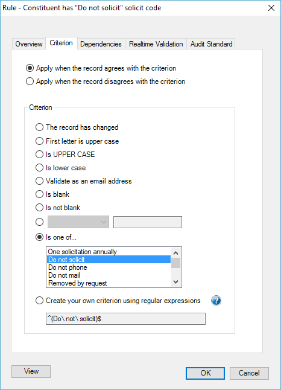
Task: Click the Cancel button
Action: pyautogui.click(x=249, y=373)
